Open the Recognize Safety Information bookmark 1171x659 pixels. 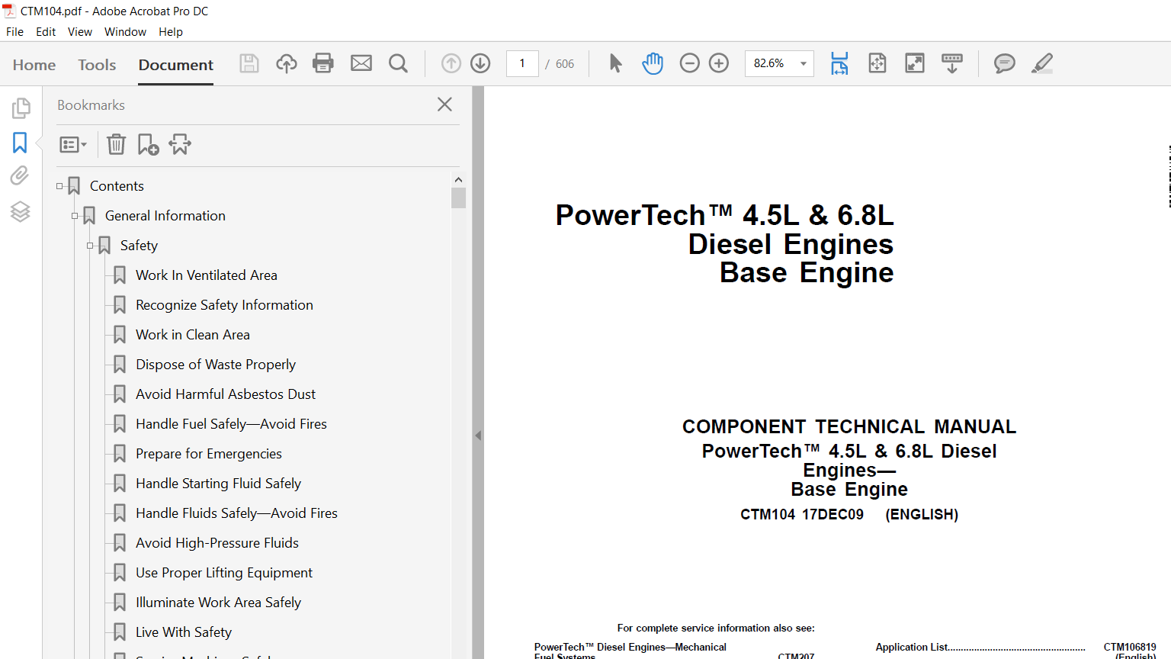pyautogui.click(x=224, y=305)
